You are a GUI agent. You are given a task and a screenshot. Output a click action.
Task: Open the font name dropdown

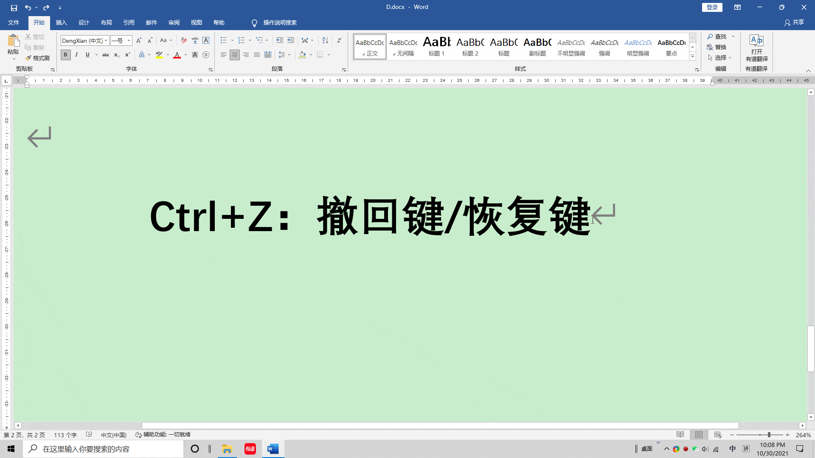(106, 41)
